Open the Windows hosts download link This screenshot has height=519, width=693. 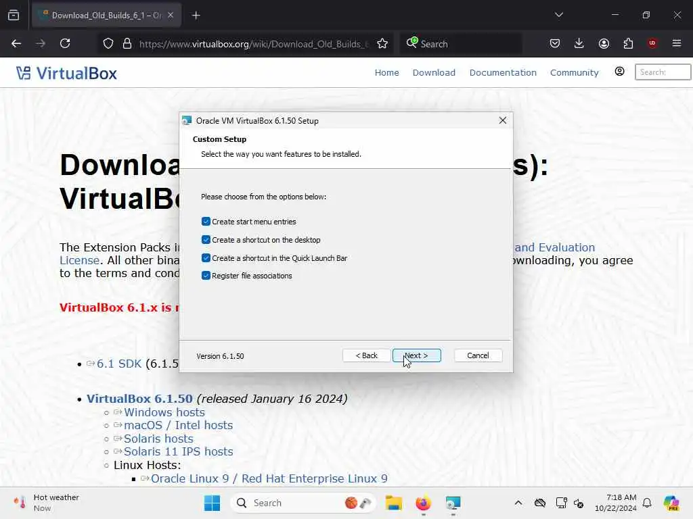164,412
